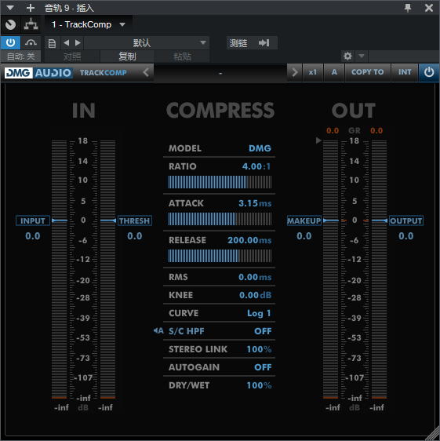Click the DMG Audio logo

(x=38, y=73)
